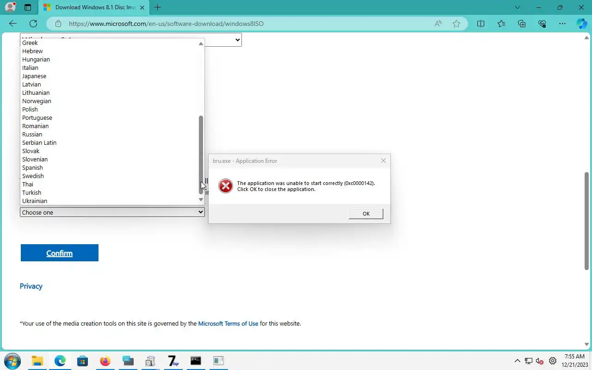
Task: Launch Firefox from taskbar
Action: 105,361
